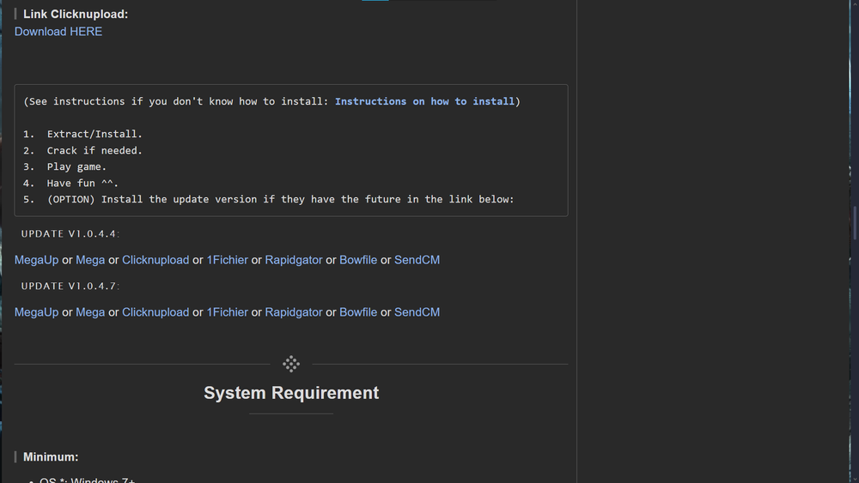Click the 'UPDATE V1.0.4.4:' label

70,233
